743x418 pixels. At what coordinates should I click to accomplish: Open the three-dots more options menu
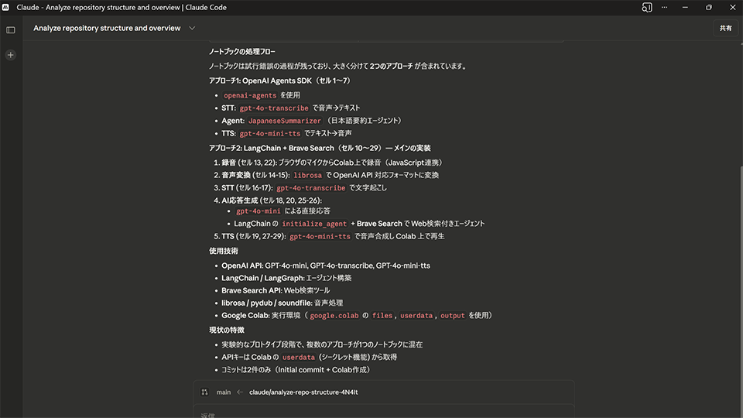tap(664, 7)
